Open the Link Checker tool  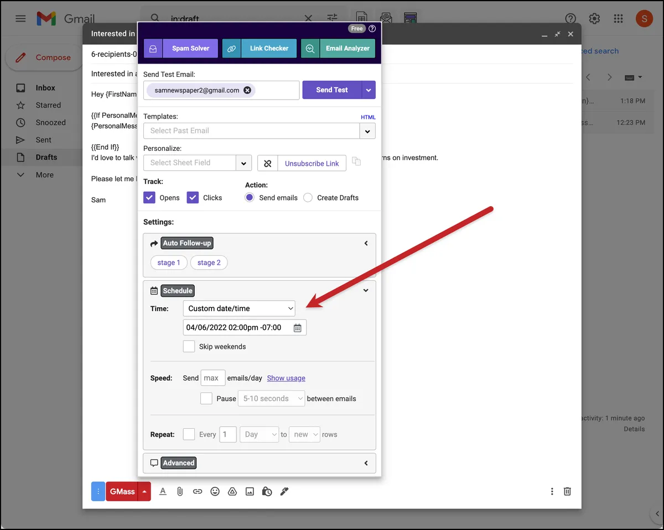click(260, 48)
